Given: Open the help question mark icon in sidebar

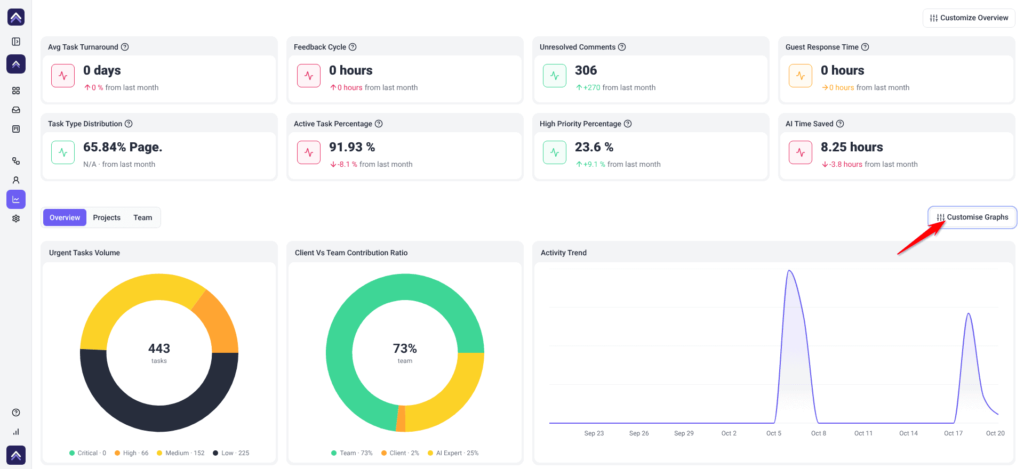Looking at the screenshot, I should 16,413.
